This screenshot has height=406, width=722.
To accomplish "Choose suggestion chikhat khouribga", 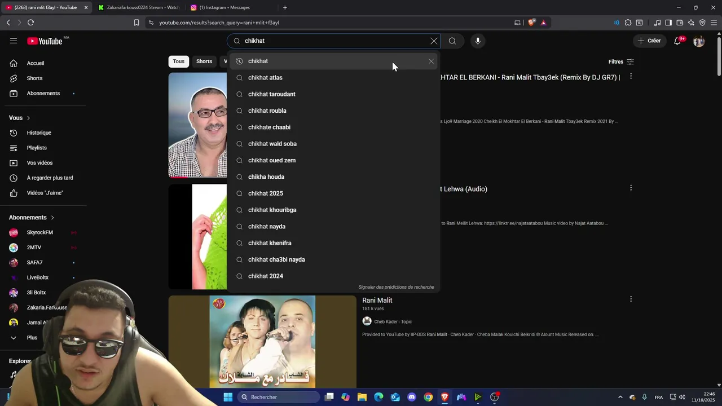I will coord(333,210).
